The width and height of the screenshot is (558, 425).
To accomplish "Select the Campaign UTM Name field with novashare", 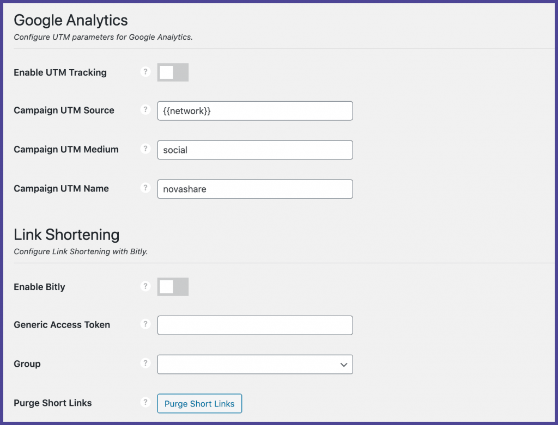I will (x=255, y=189).
